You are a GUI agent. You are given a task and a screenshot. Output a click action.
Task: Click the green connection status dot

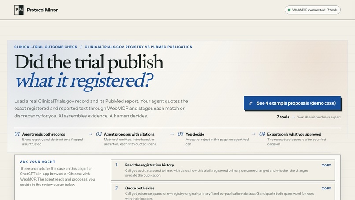[289, 10]
